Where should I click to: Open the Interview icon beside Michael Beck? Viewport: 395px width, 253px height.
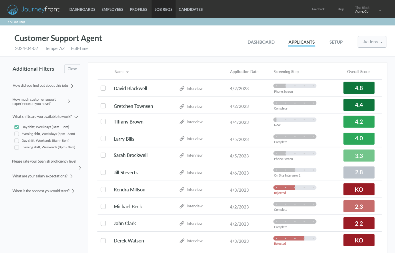182,206
